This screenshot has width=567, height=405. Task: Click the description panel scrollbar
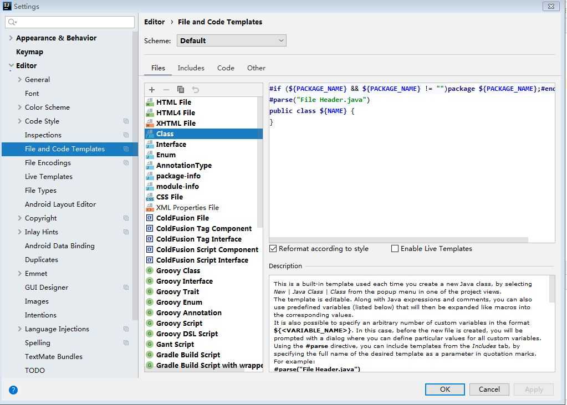tap(552, 289)
